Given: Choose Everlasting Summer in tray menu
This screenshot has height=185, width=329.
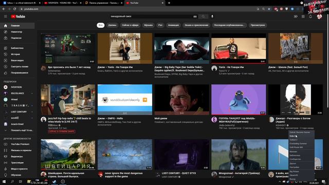Looking at the screenshot, I should (302, 144).
